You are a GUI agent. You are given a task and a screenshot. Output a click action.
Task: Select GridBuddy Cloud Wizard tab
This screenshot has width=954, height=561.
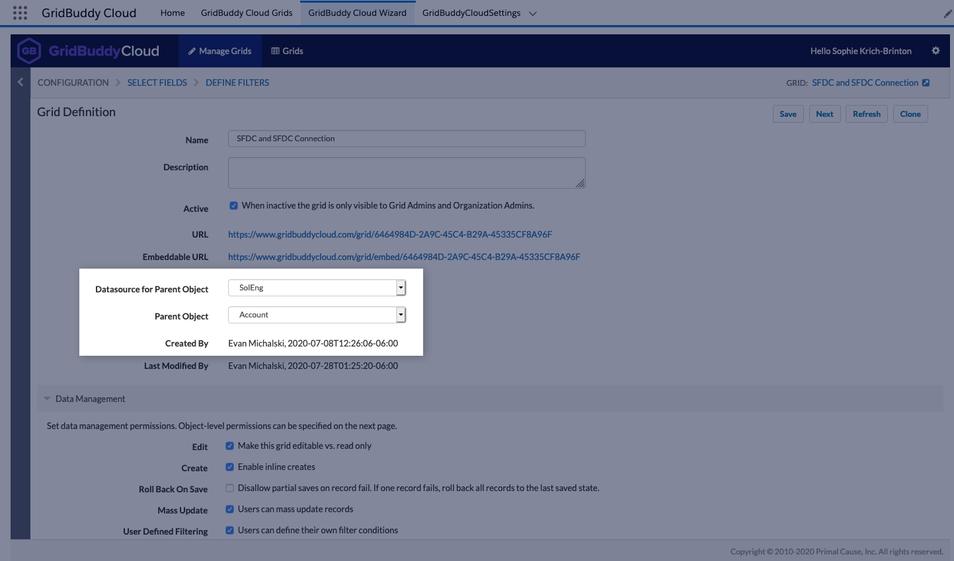click(x=358, y=13)
